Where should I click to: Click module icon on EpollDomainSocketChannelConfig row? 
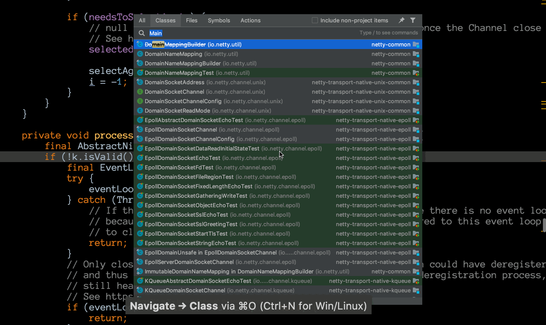[x=416, y=139]
